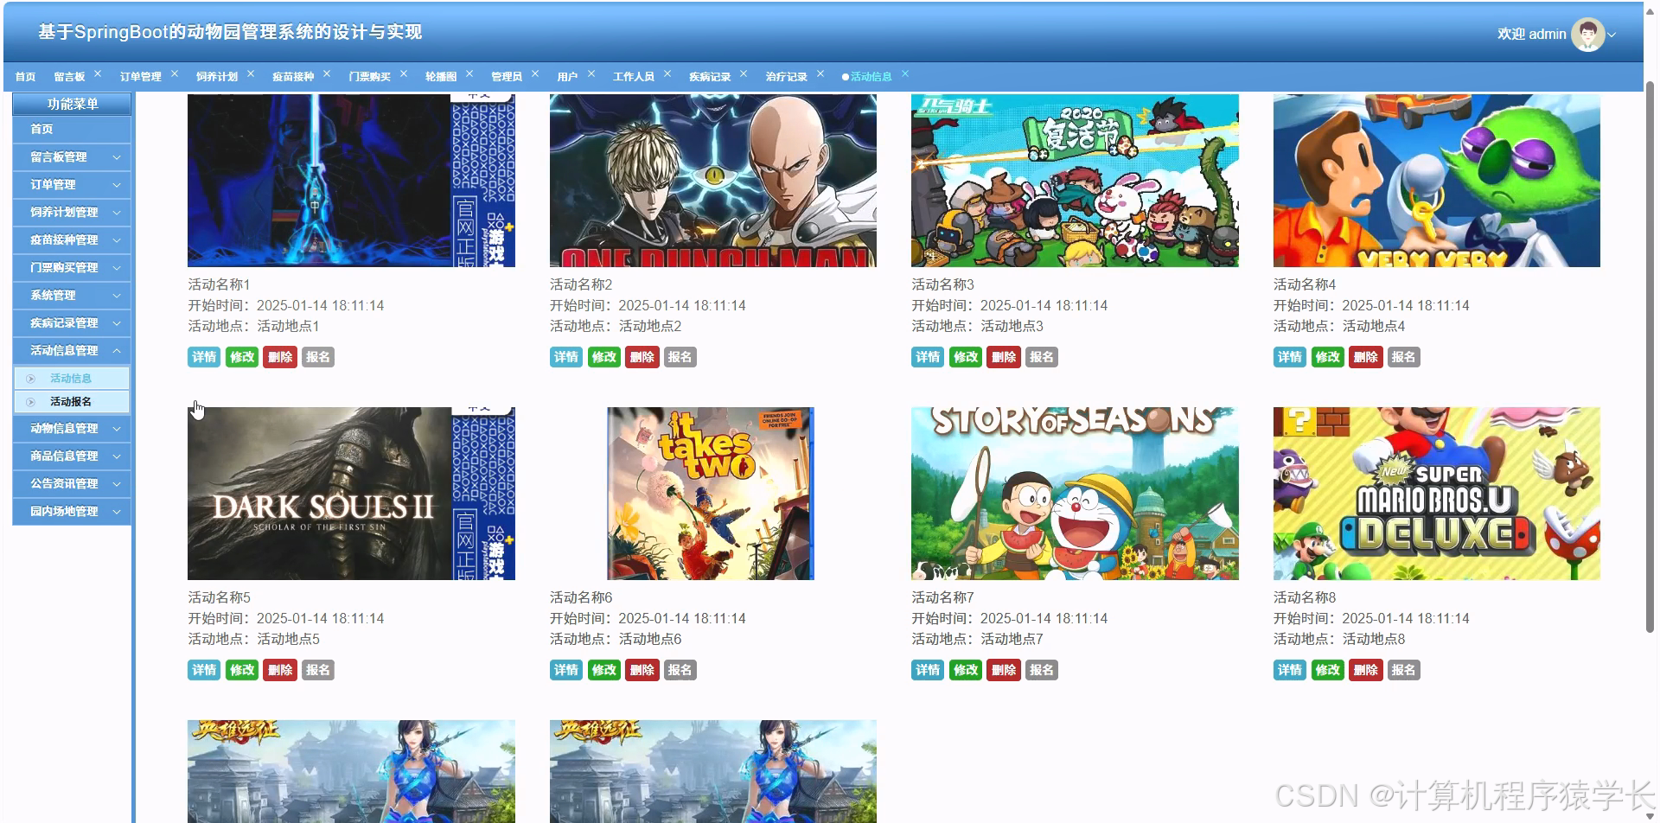Close the 用户 tab
Screen dimensions: 1660x823
591,73
